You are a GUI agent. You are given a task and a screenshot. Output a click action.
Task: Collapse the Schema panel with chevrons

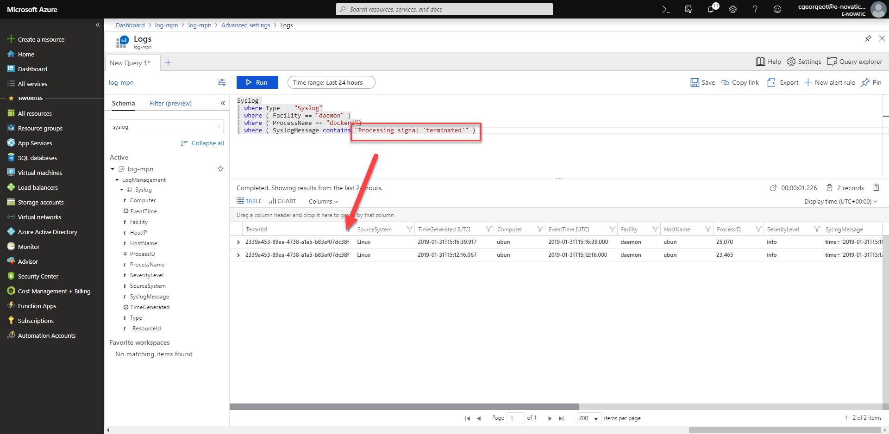coord(223,103)
